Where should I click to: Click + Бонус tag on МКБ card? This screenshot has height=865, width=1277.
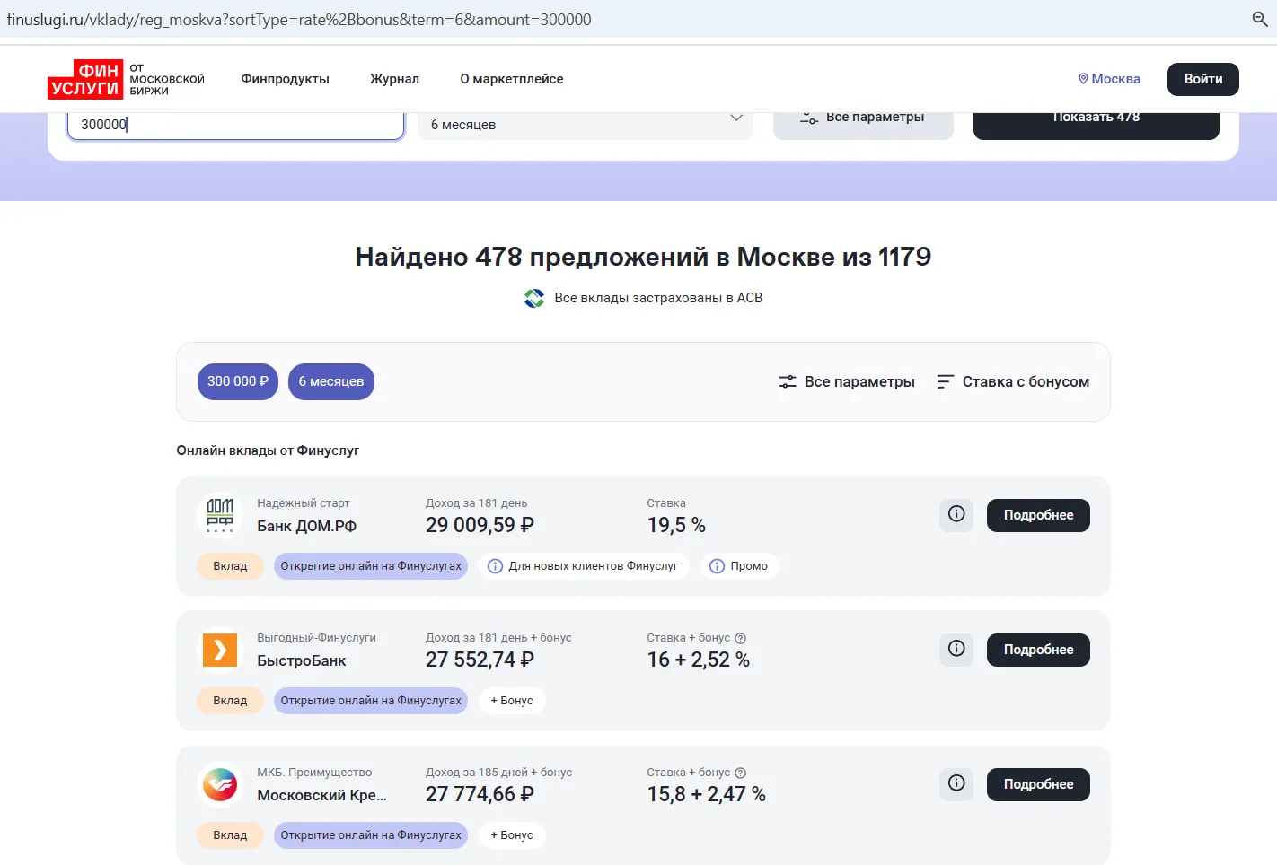click(x=512, y=835)
